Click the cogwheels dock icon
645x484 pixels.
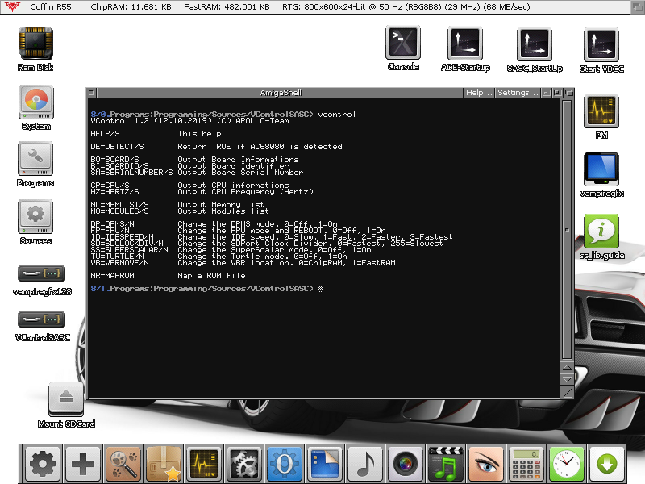[x=244, y=463]
